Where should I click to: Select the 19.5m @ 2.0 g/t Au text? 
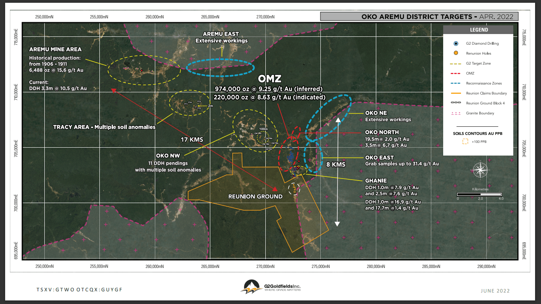(x=387, y=139)
